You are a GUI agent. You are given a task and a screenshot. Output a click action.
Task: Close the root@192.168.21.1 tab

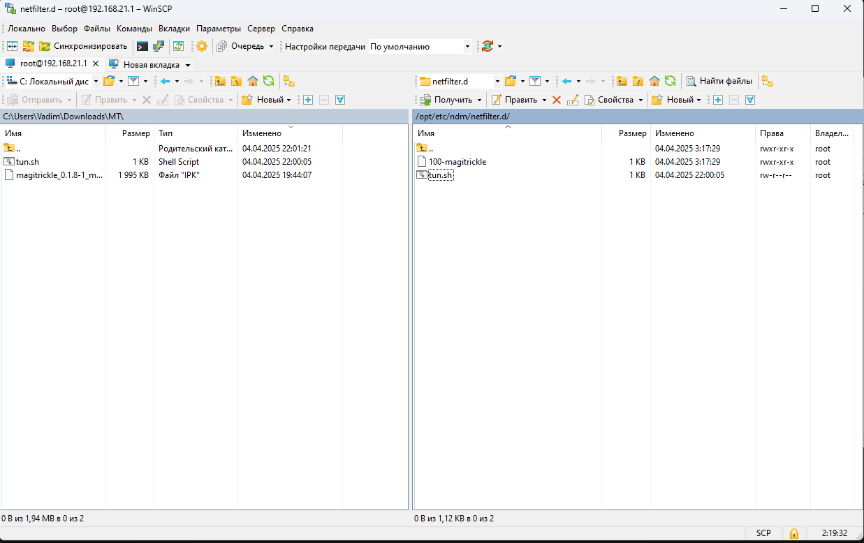click(x=96, y=64)
